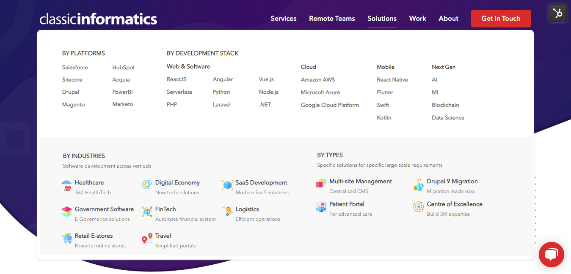Open the PowerBI link

pos(123,92)
